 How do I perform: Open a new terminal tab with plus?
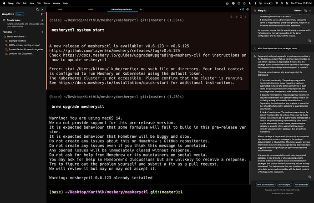click(x=141, y=9)
